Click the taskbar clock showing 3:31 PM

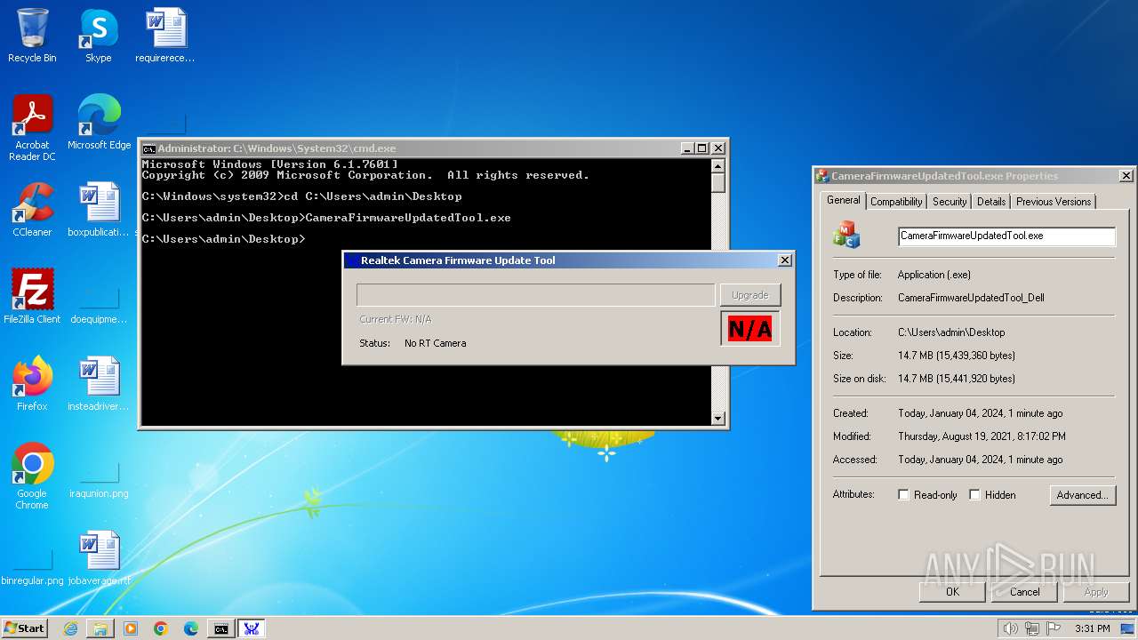point(1092,628)
